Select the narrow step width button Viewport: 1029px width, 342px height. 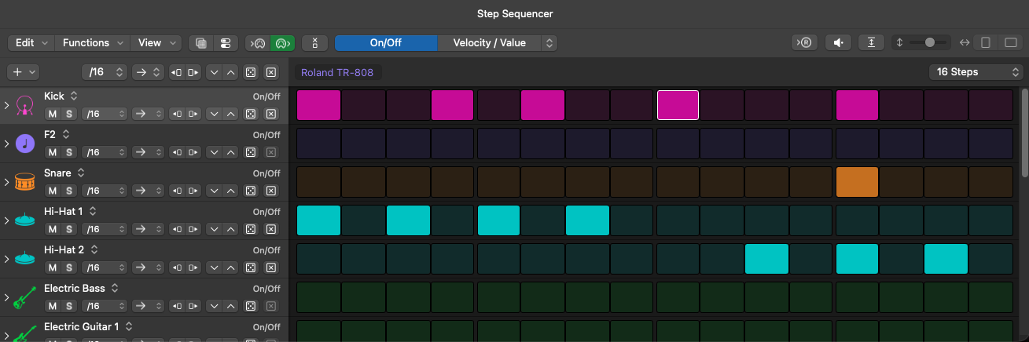pos(986,43)
